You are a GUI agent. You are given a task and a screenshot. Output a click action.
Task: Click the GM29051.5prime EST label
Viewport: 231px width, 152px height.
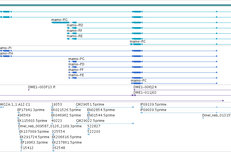coord(90,104)
